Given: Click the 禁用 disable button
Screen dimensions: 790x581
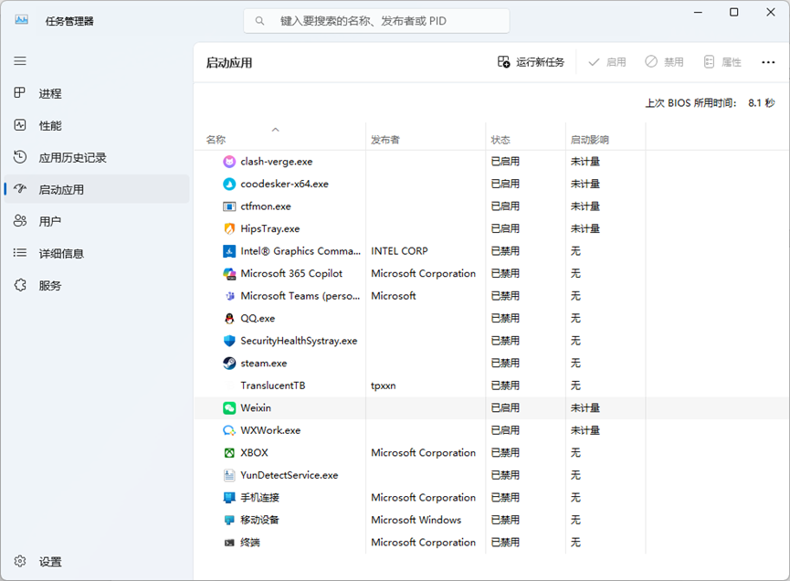Looking at the screenshot, I should pos(664,62).
